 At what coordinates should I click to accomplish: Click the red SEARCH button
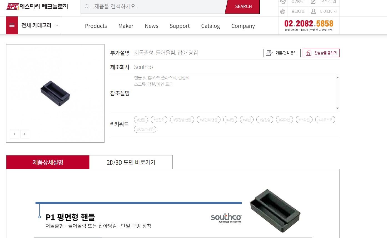[x=242, y=7]
